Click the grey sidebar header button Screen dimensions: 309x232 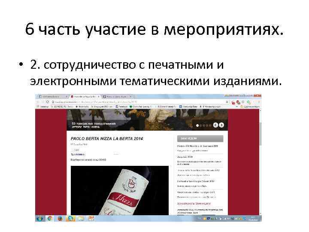200,139
